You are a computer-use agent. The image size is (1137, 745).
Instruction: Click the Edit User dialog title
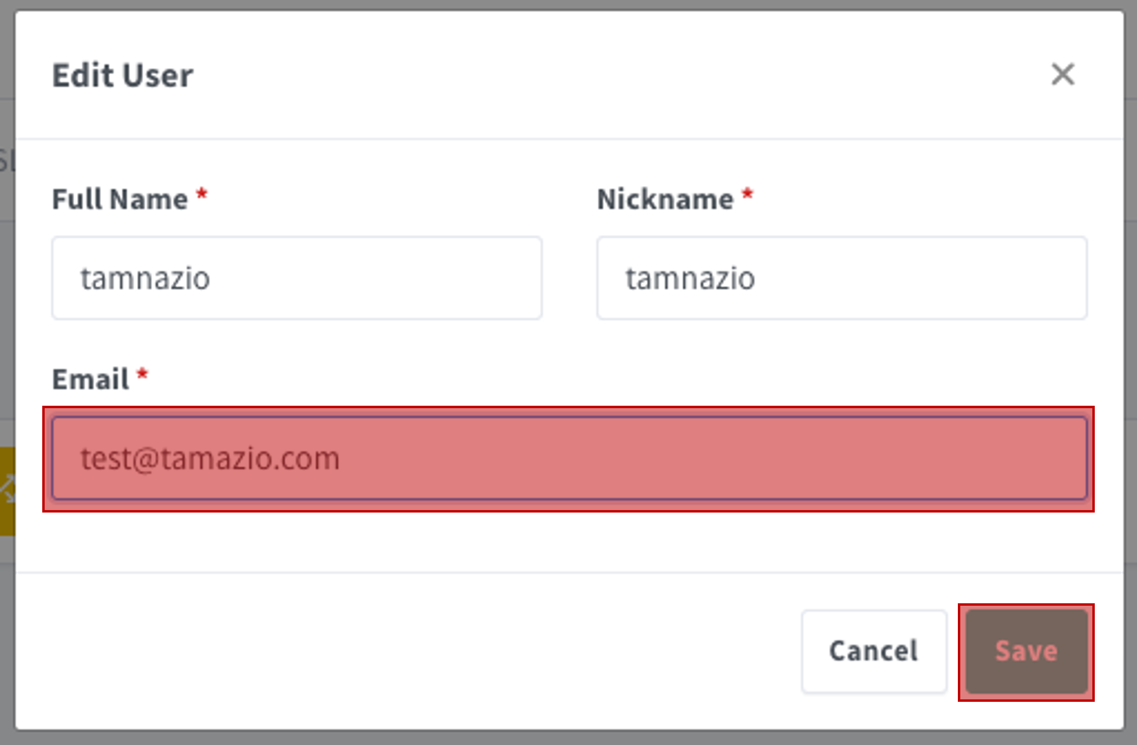[x=123, y=76]
